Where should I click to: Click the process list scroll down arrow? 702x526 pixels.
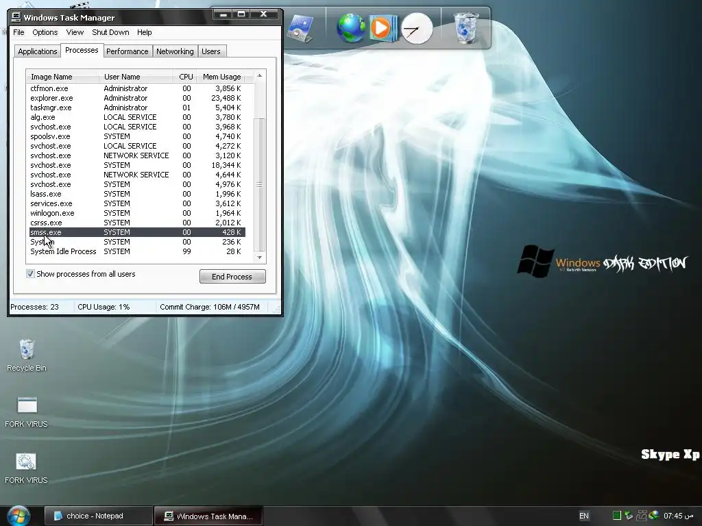tap(259, 258)
